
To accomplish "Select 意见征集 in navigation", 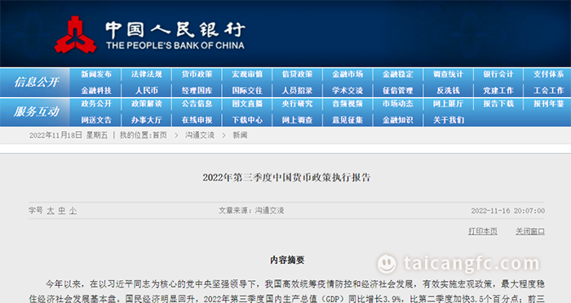I will (x=347, y=120).
